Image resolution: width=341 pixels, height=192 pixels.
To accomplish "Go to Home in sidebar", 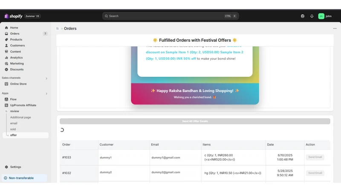I will (x=14, y=28).
